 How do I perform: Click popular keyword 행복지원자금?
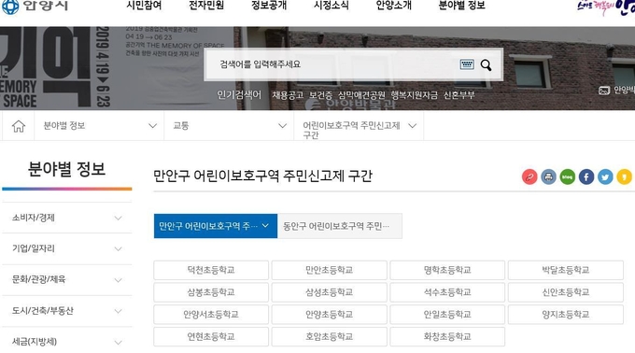415,95
